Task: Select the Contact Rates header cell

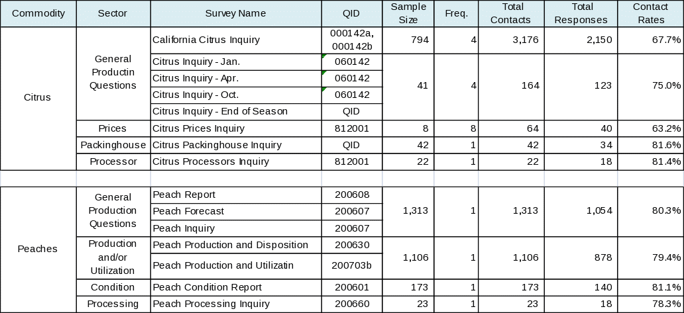Action: coord(650,13)
